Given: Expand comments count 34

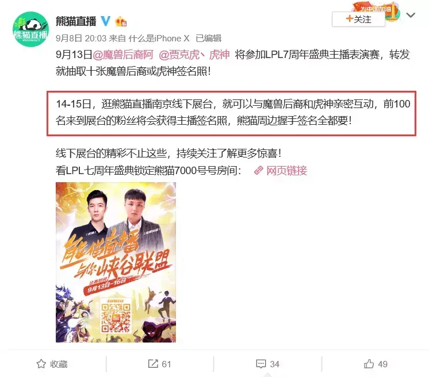Looking at the screenshot, I should [274, 364].
